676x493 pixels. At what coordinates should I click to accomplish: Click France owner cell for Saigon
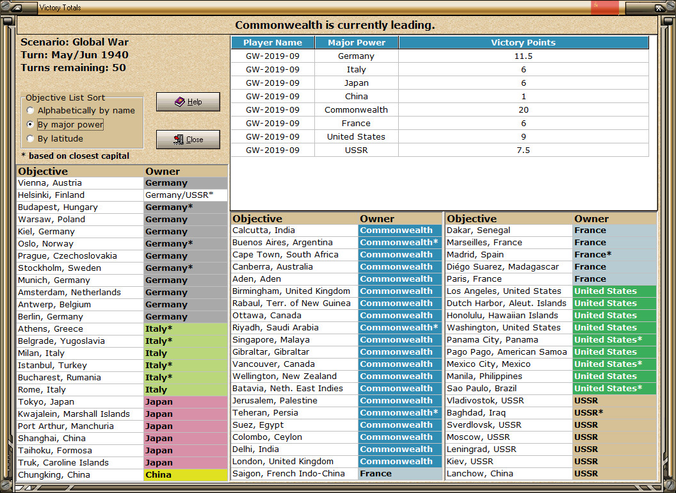(x=399, y=474)
